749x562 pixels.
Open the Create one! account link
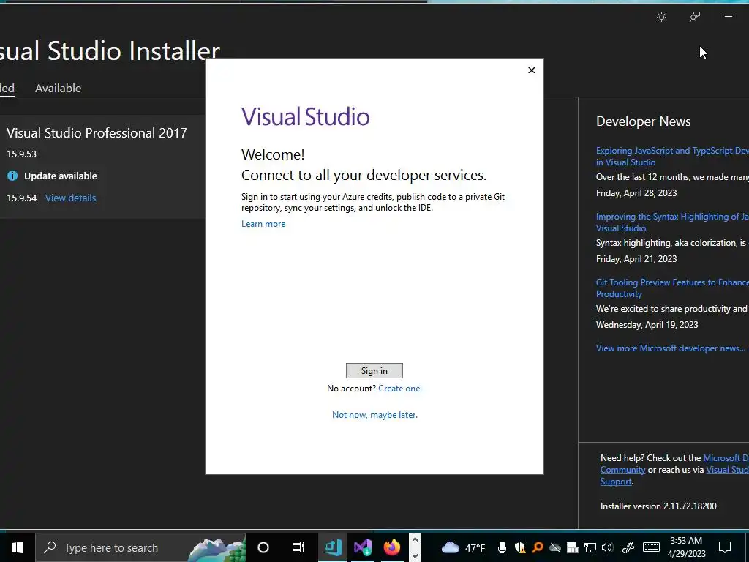click(x=400, y=389)
